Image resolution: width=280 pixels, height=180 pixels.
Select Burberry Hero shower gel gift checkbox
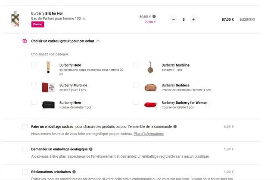34,65
